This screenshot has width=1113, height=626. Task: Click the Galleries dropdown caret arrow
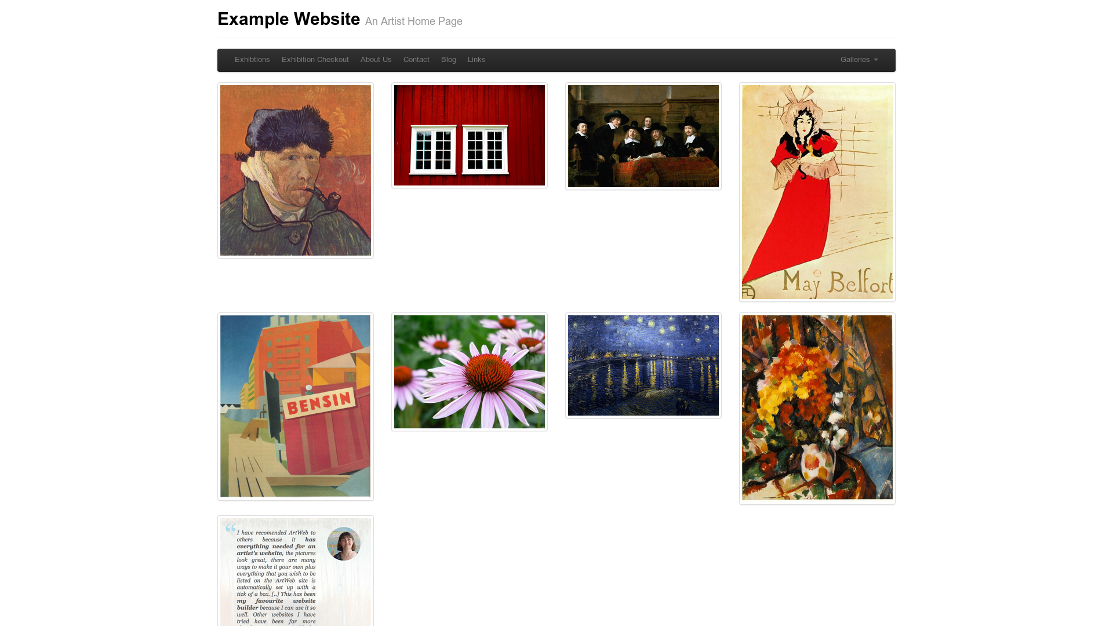875,60
